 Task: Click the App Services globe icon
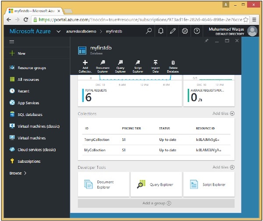tap(12, 102)
